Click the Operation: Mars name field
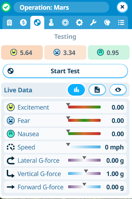The width and height of the screenshot is (132, 199). [x=61, y=7]
